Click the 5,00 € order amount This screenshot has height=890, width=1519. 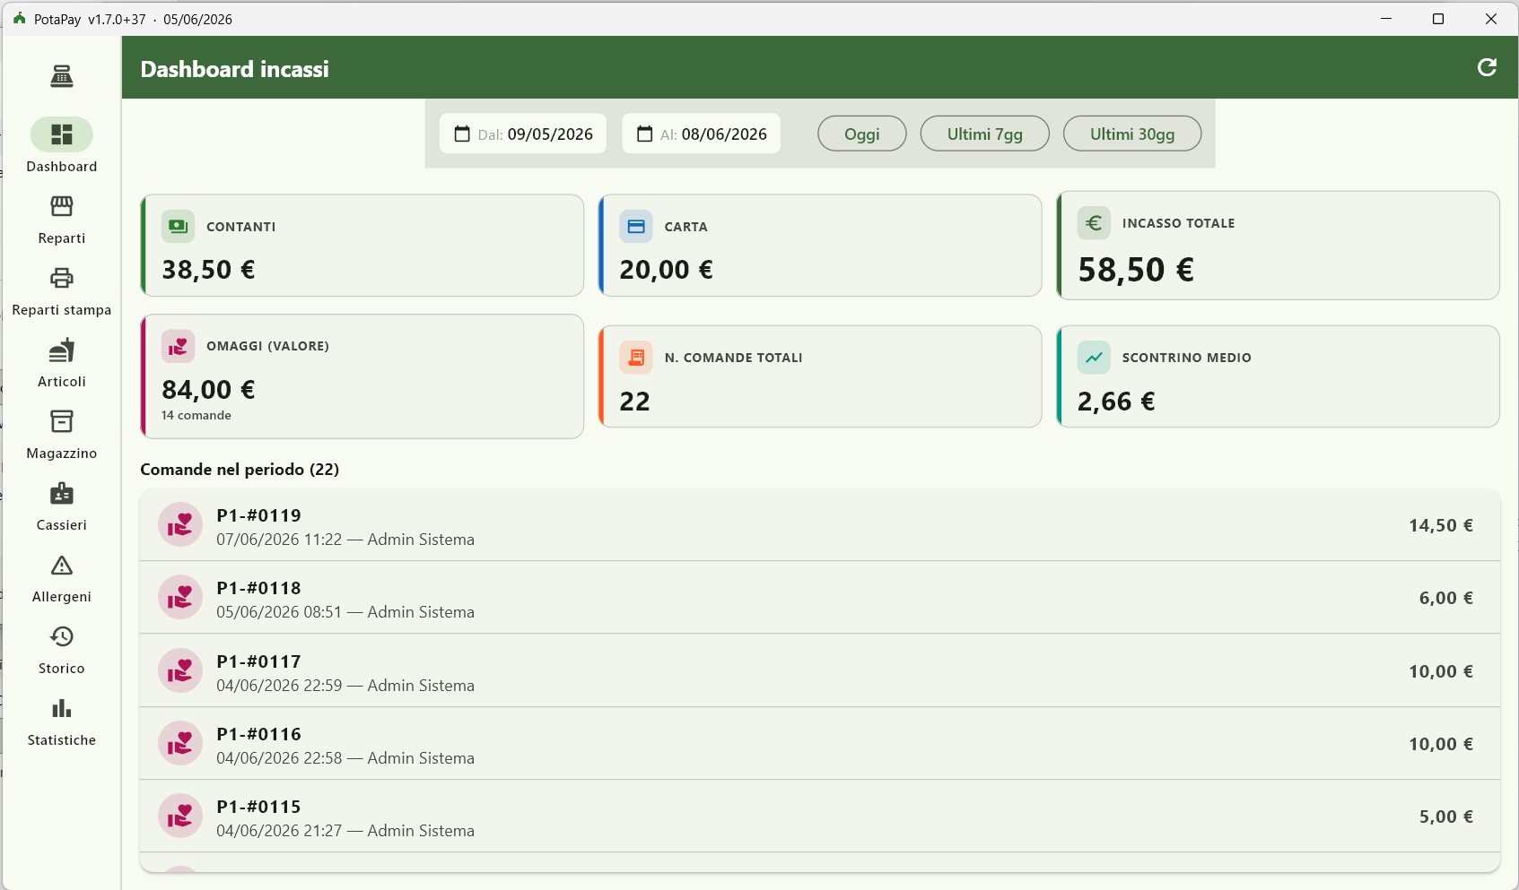(1446, 817)
